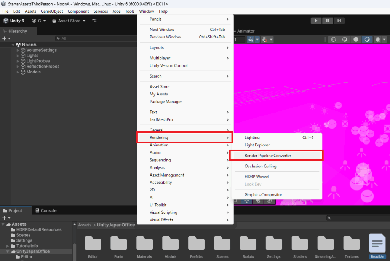
Task: Expand the VolumeSettings object
Action: click(18, 50)
